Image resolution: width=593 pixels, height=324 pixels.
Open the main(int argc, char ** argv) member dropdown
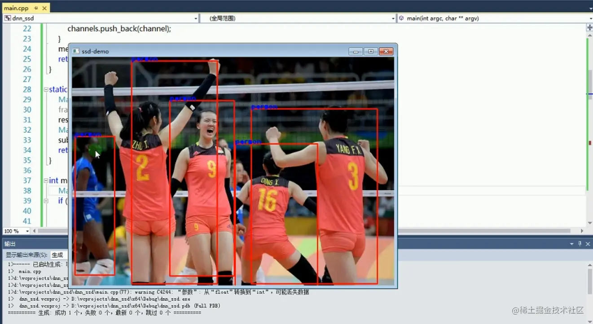click(x=495, y=18)
